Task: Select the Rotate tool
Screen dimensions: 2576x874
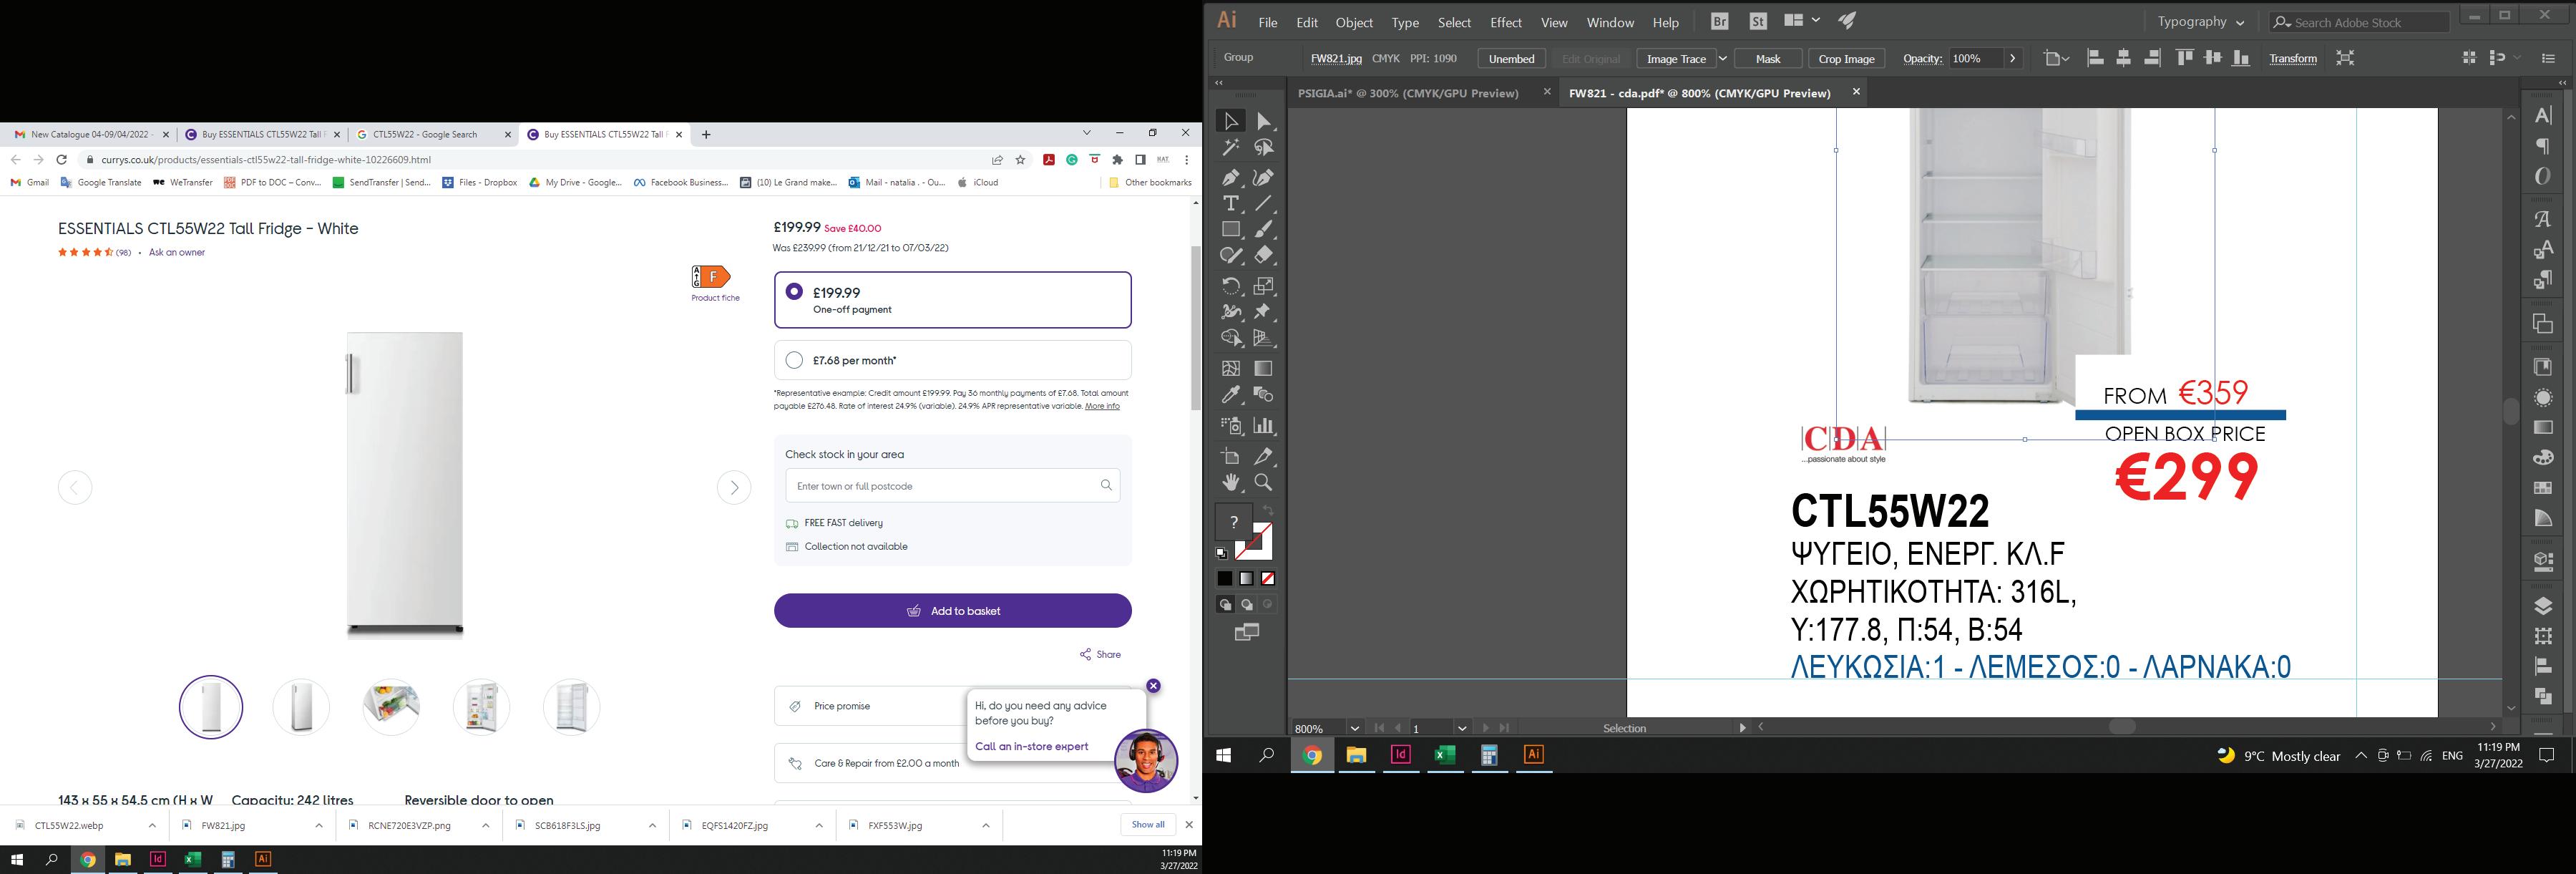Action: pos(1231,286)
